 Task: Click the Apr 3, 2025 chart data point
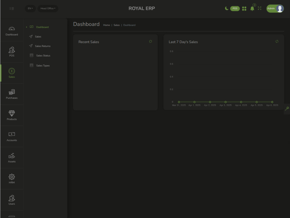[225, 102]
